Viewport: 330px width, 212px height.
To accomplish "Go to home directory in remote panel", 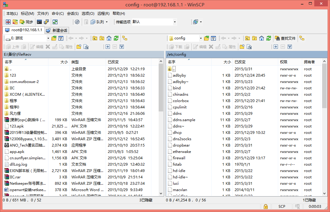I will 261,38.
